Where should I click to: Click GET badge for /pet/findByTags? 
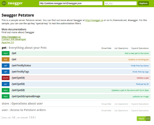pyautogui.click(x=6, y=72)
